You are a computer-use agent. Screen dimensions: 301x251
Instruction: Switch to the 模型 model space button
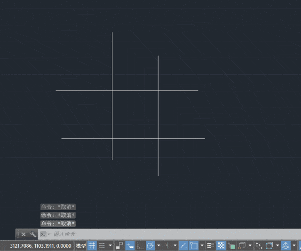click(x=81, y=246)
